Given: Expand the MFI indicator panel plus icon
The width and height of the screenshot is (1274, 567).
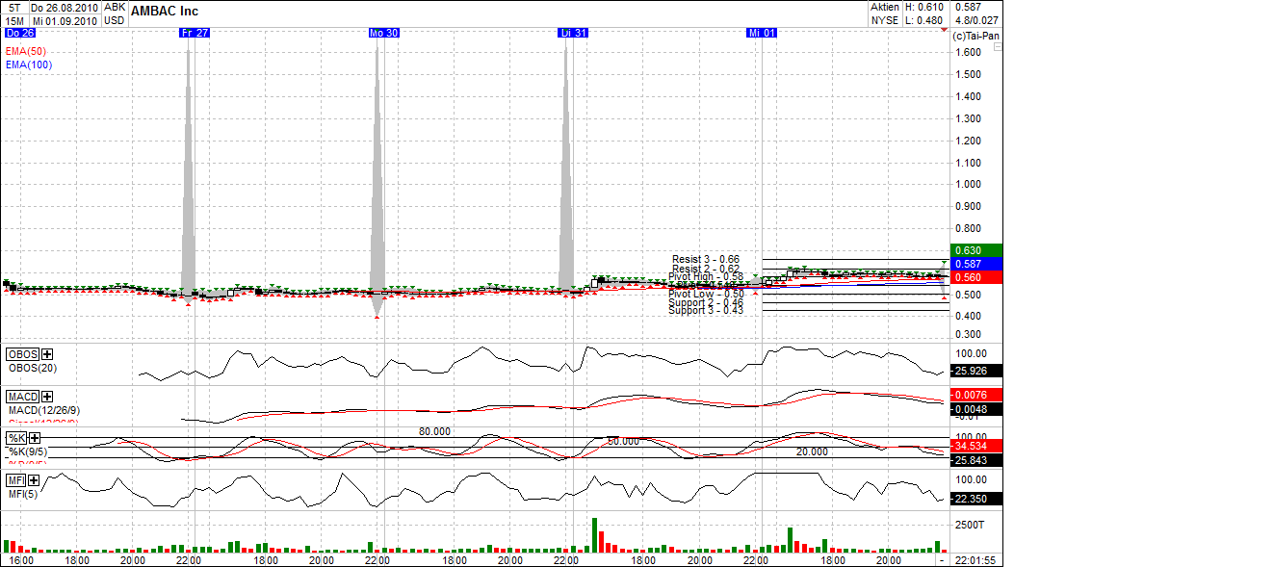Looking at the screenshot, I should [34, 480].
